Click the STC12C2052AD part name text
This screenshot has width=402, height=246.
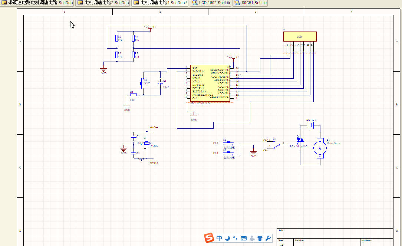[200, 104]
